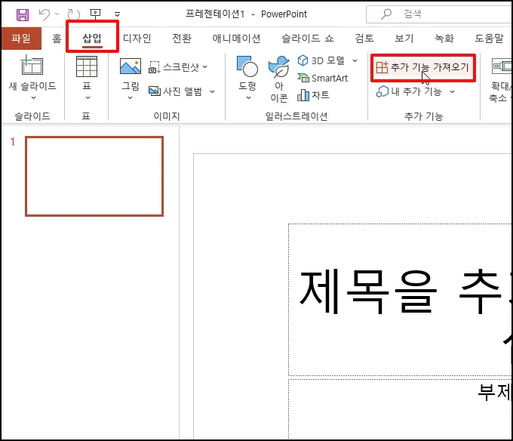This screenshot has height=441, width=513.
Task: Open the Customize Quick Access Toolbar arrow
Action: [x=117, y=14]
